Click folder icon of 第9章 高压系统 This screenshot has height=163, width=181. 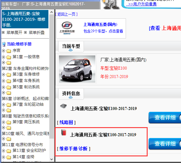coord(9,122)
